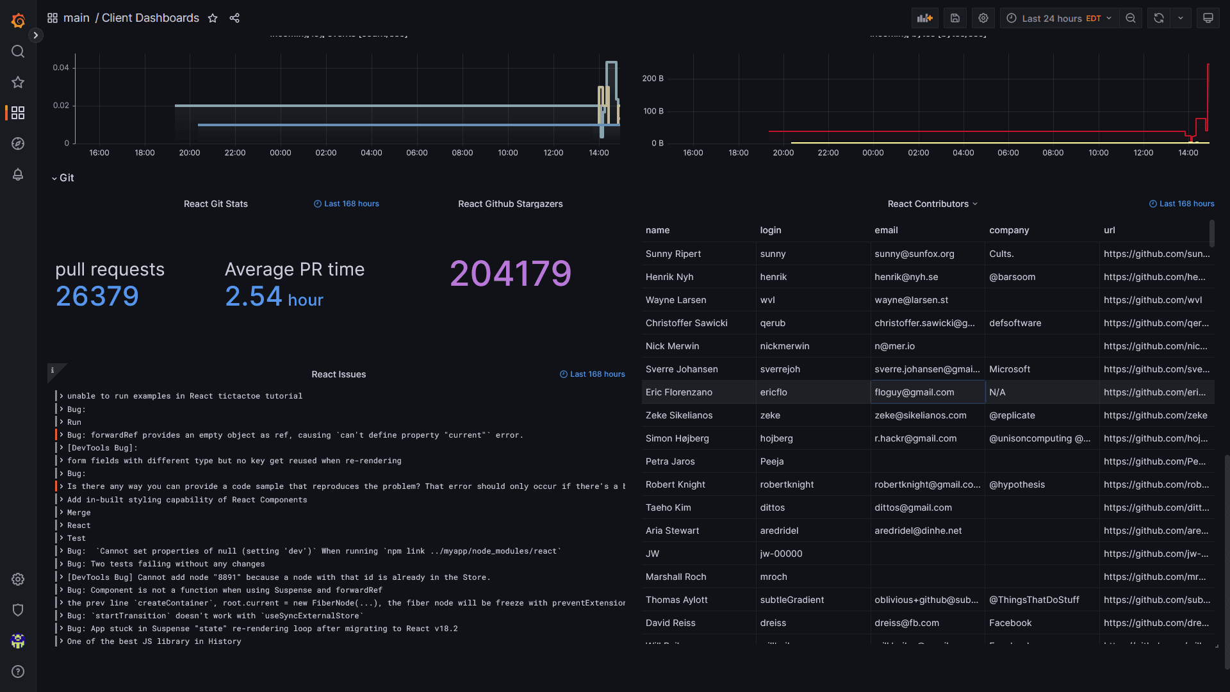The width and height of the screenshot is (1230, 692).
Task: Open Server Admin shield icon
Action: click(x=18, y=610)
